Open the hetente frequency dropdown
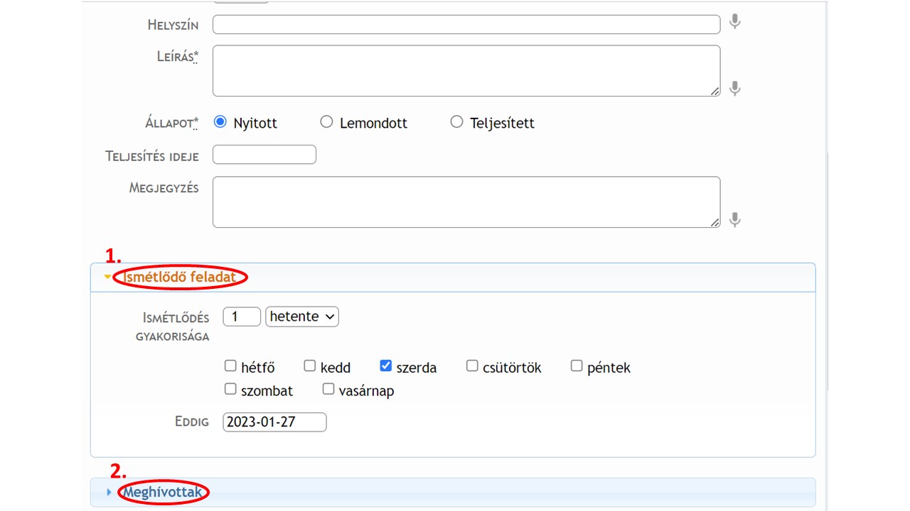Image resolution: width=910 pixels, height=511 pixels. (302, 317)
